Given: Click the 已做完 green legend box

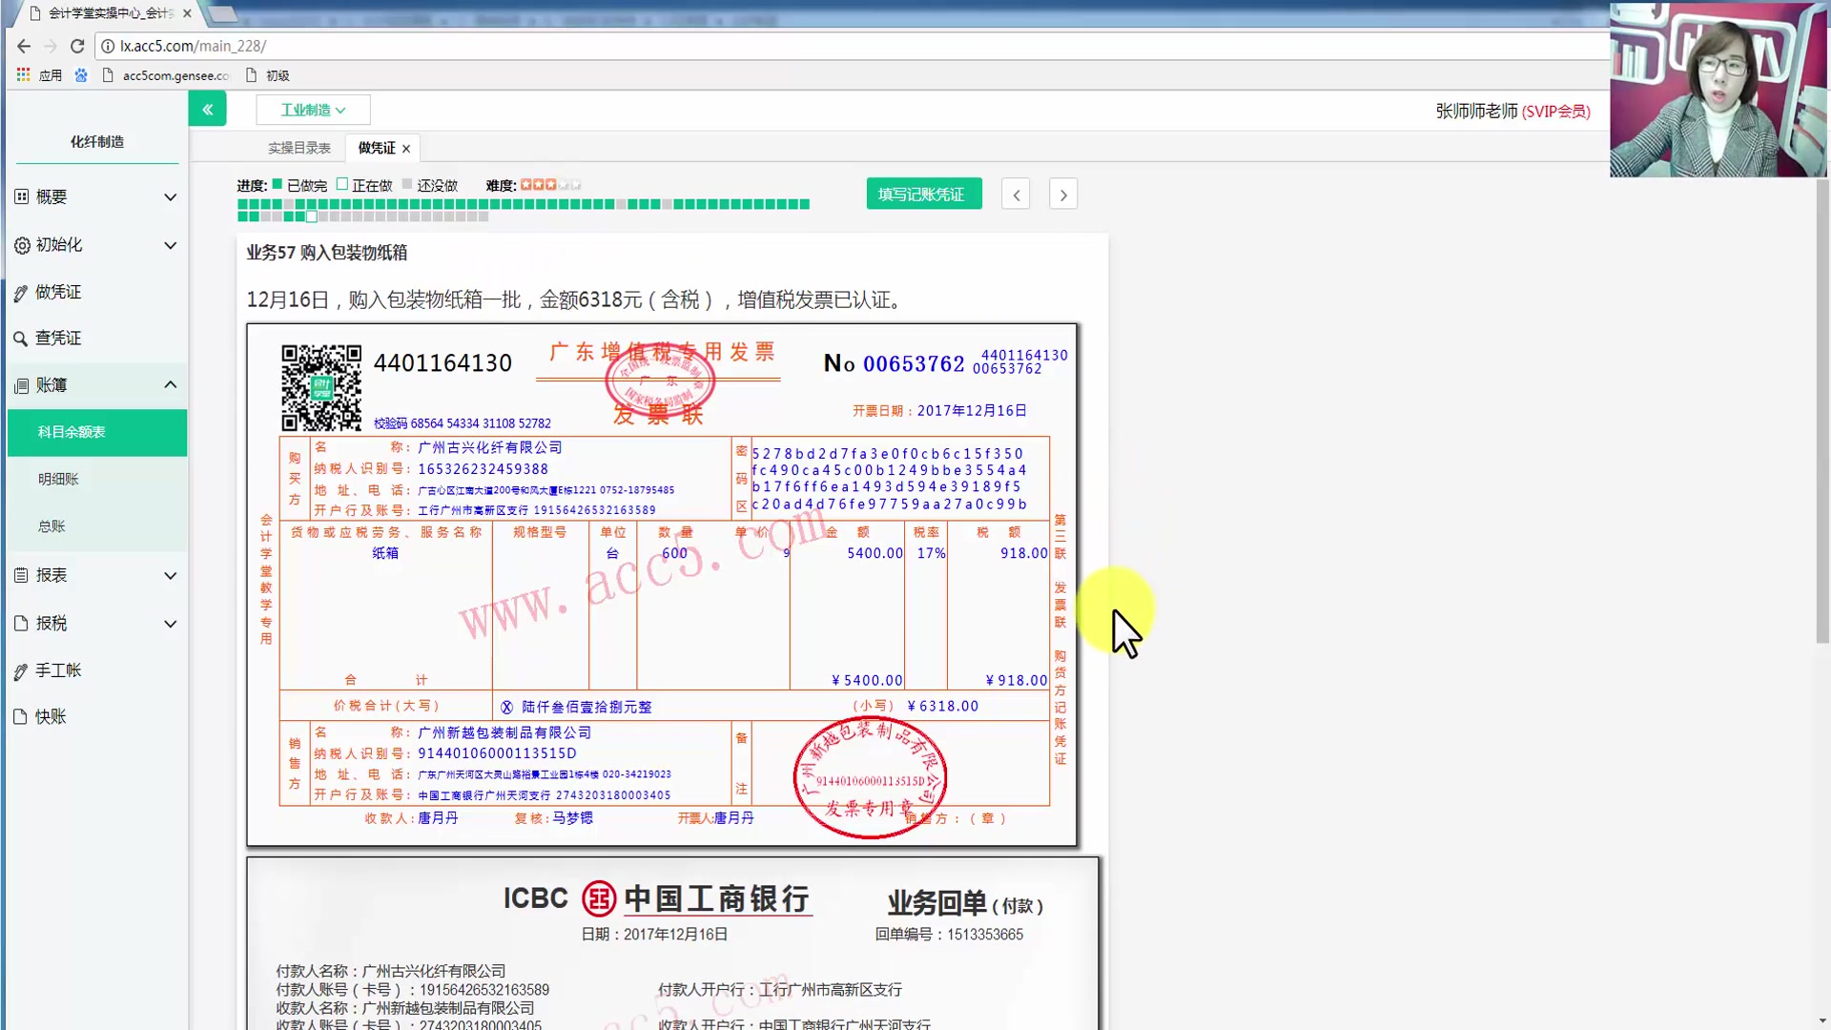Looking at the screenshot, I should coord(278,184).
